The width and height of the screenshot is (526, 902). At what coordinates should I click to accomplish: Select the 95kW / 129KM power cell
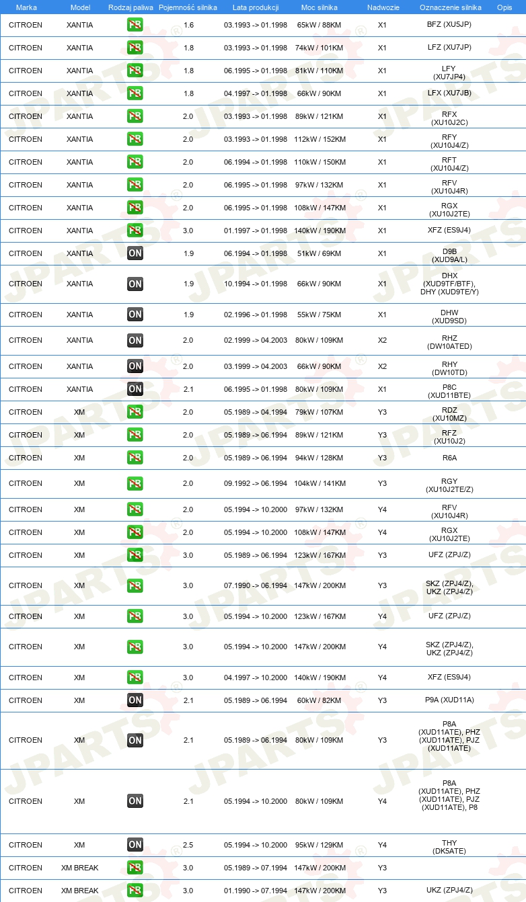[320, 845]
